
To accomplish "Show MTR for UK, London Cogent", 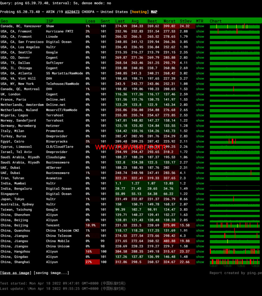I will [x=200, y=94].
